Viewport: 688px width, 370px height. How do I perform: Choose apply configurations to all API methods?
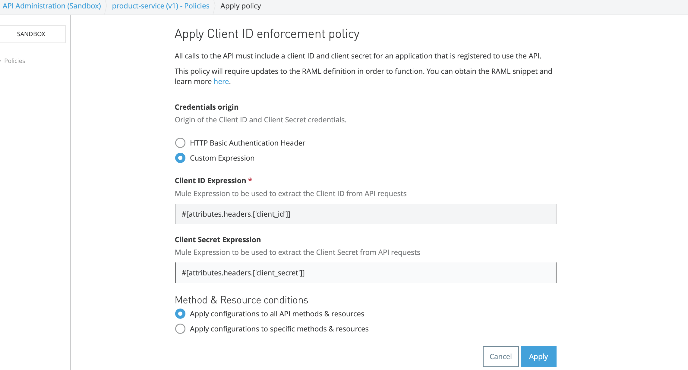[180, 314]
